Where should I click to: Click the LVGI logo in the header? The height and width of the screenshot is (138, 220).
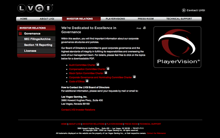35,8
